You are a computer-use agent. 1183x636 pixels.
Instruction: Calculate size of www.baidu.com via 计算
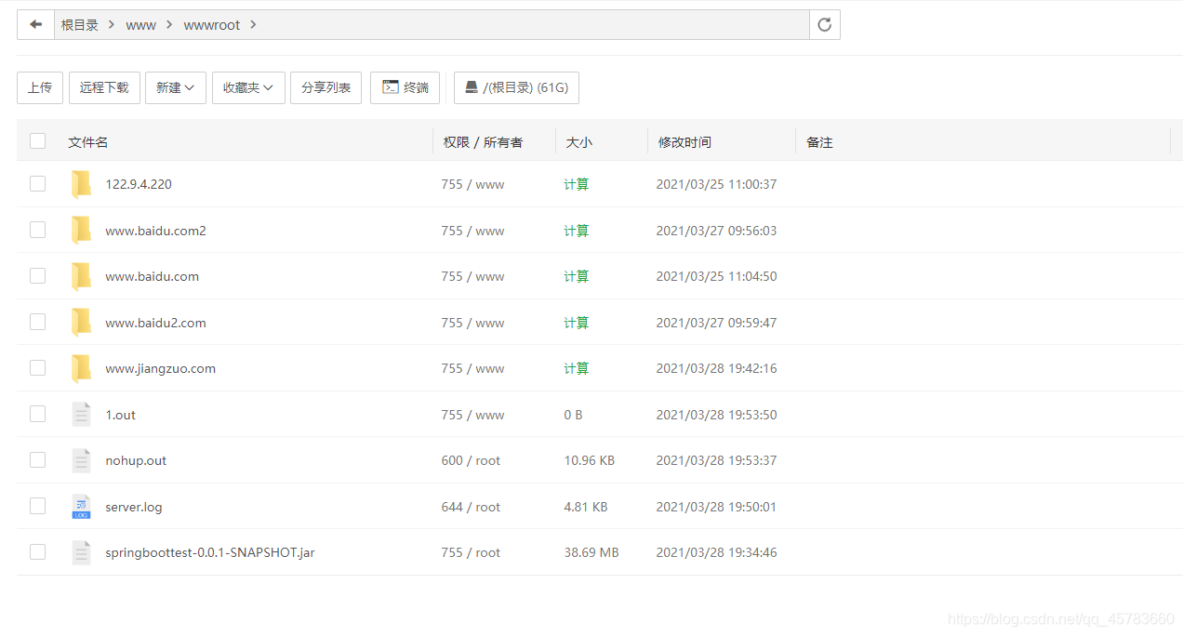tap(577, 276)
